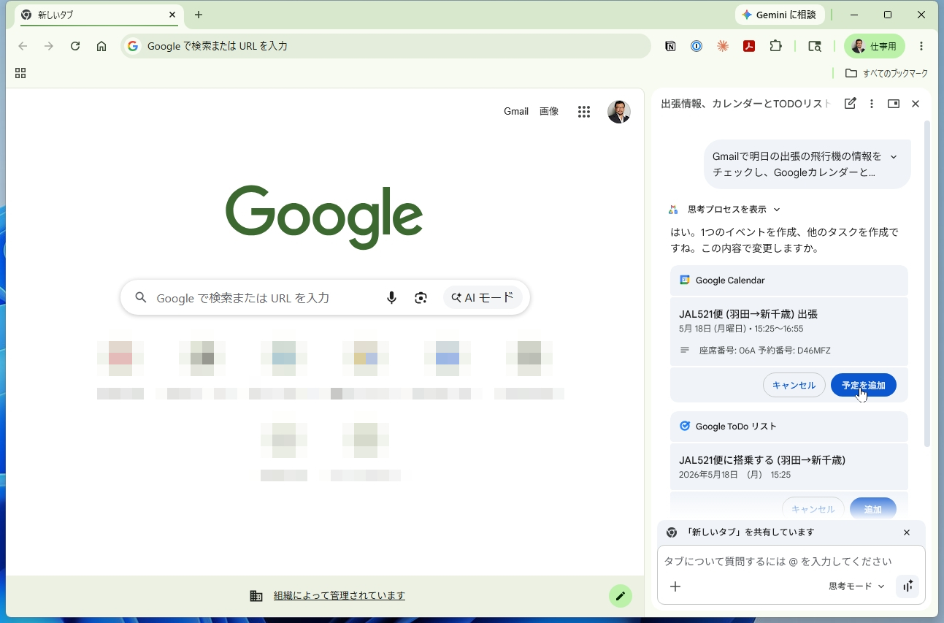944x623 pixels.
Task: Start voice search with the microphone
Action: (x=392, y=298)
